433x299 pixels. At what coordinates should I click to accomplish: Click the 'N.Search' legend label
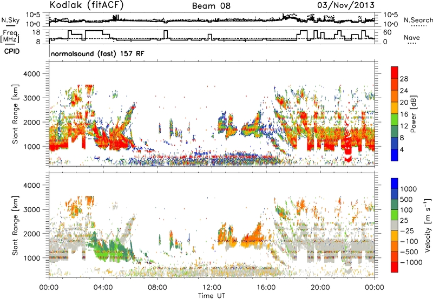(418, 20)
